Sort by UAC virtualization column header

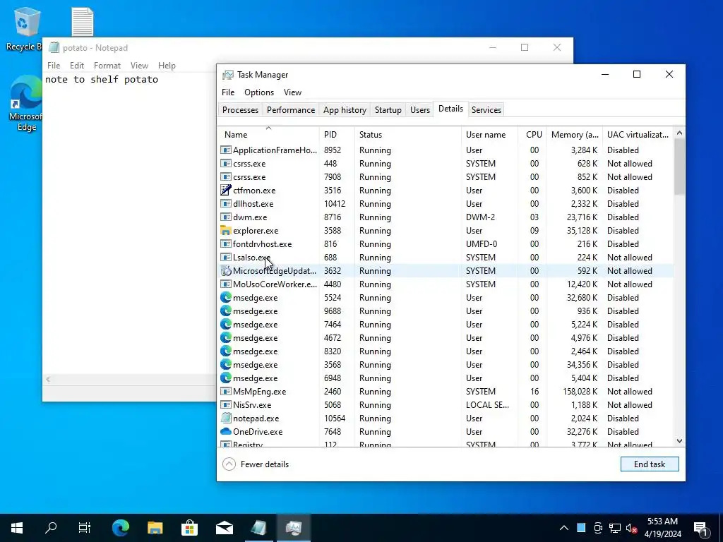(638, 135)
